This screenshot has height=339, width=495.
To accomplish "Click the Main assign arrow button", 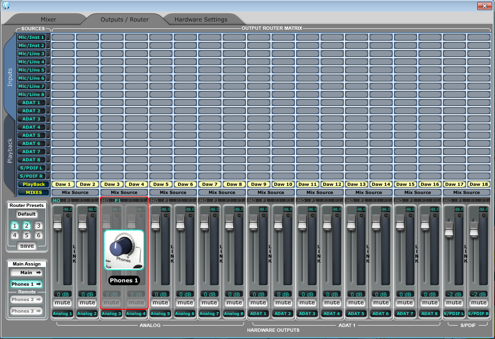I will (26, 273).
